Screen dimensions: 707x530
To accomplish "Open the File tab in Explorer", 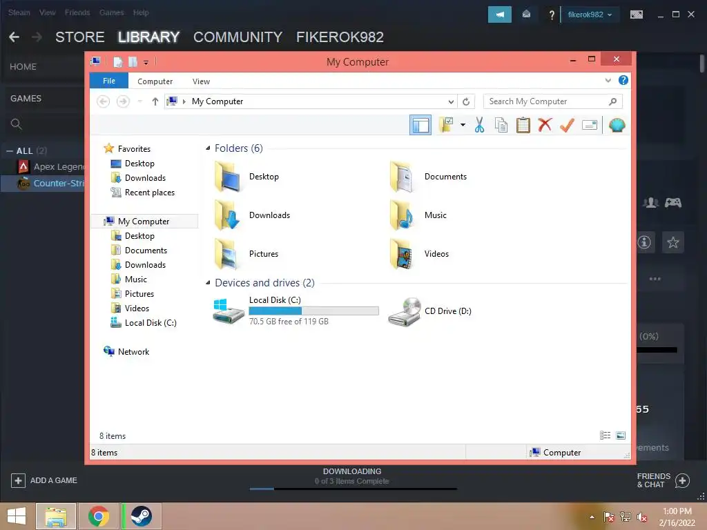I will (108, 81).
